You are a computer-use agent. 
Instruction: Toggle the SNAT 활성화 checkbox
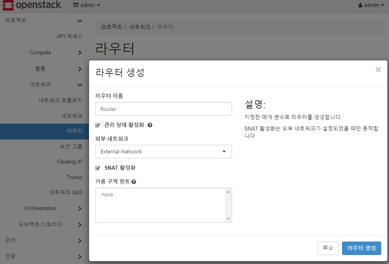click(98, 168)
